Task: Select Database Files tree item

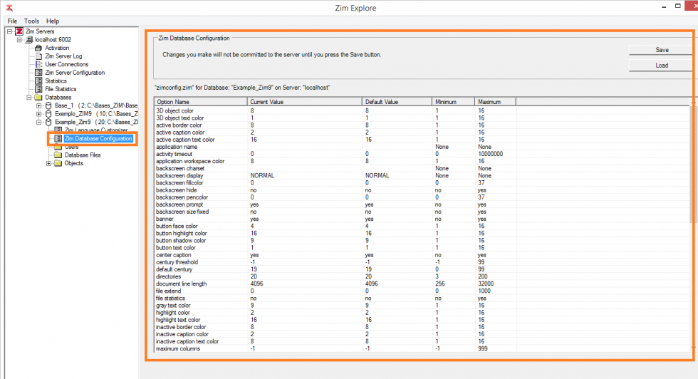Action: [83, 155]
